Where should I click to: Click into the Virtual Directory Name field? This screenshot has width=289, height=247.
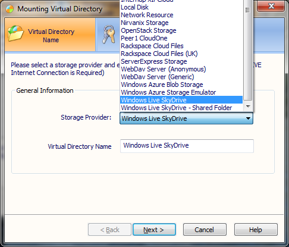[x=187, y=146]
